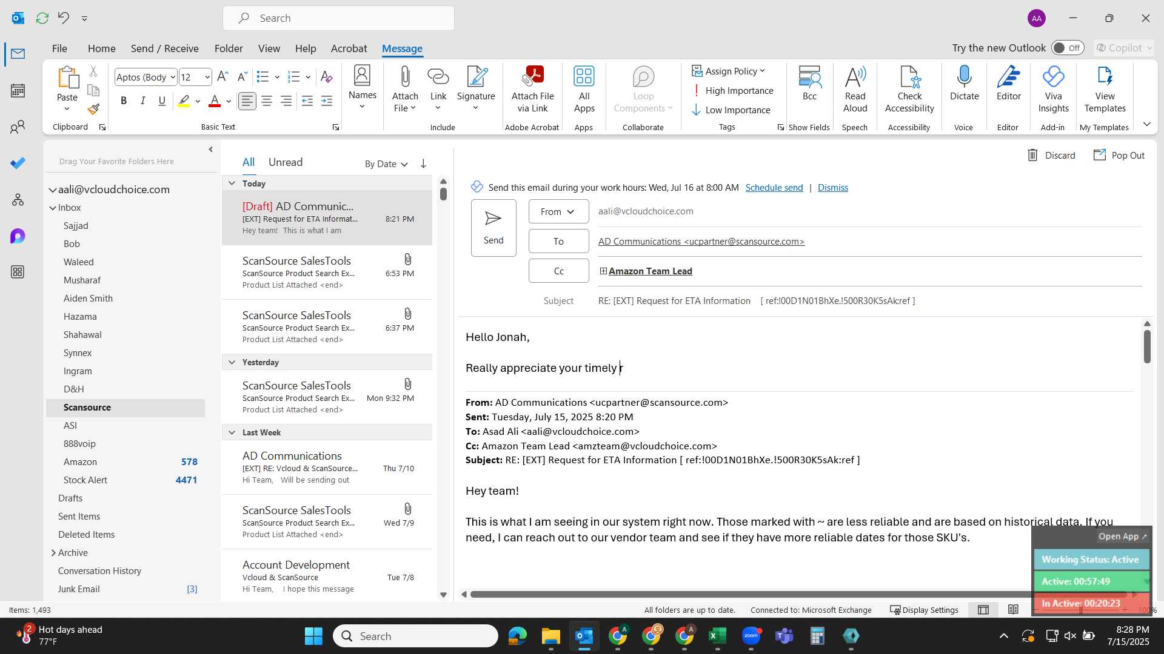Apply the red font color swatch

[x=215, y=101]
